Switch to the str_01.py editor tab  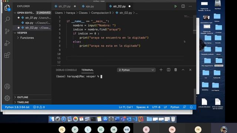pos(64,6)
